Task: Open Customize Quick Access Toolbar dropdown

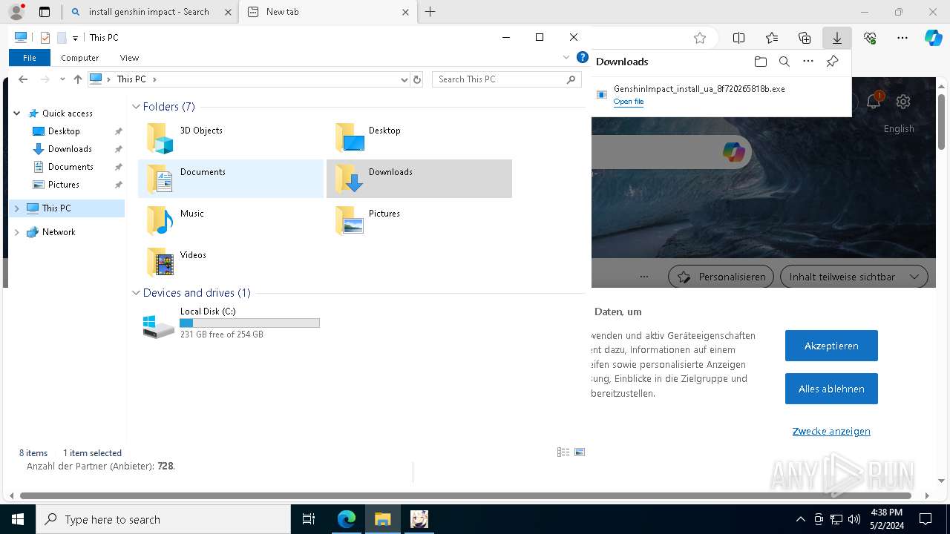Action: coord(75,38)
